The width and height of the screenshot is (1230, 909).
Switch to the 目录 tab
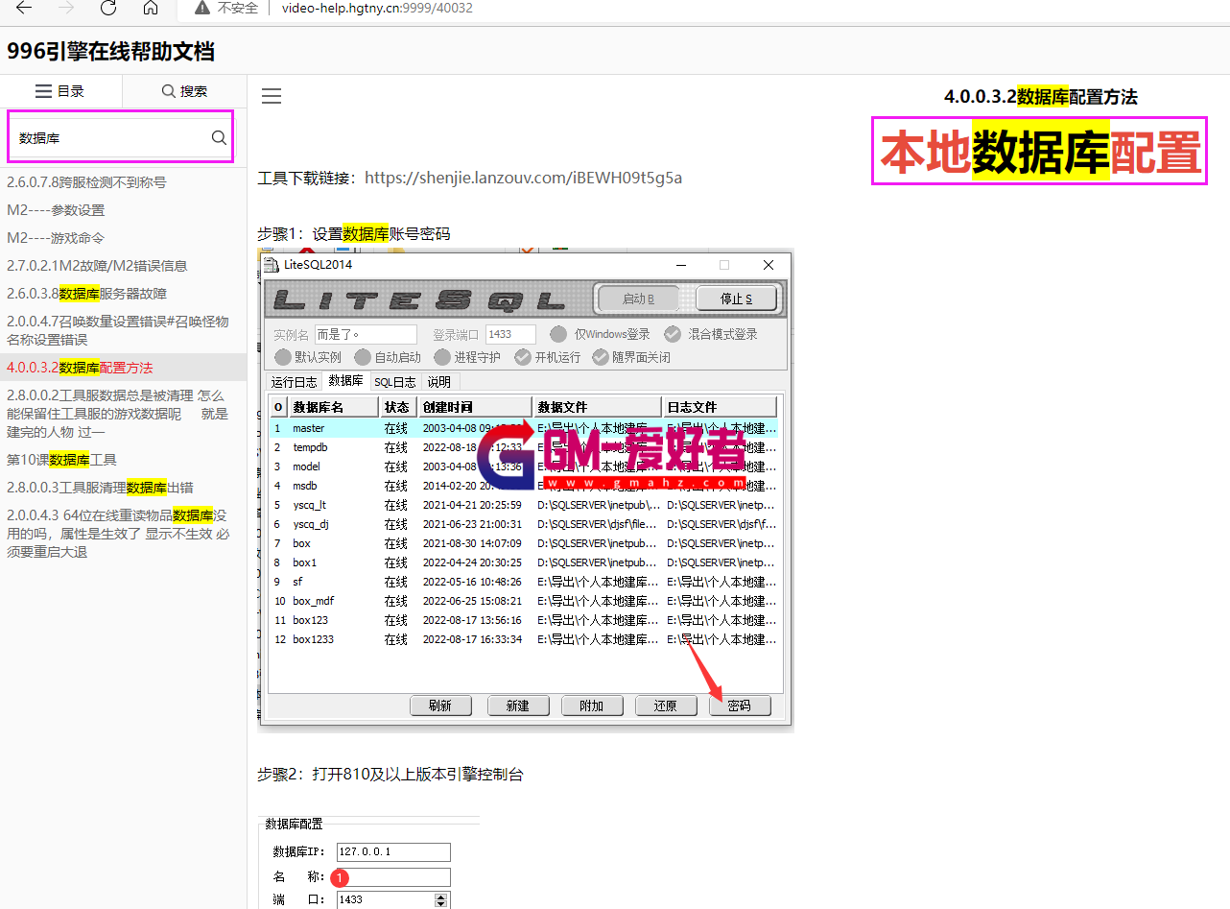[60, 91]
